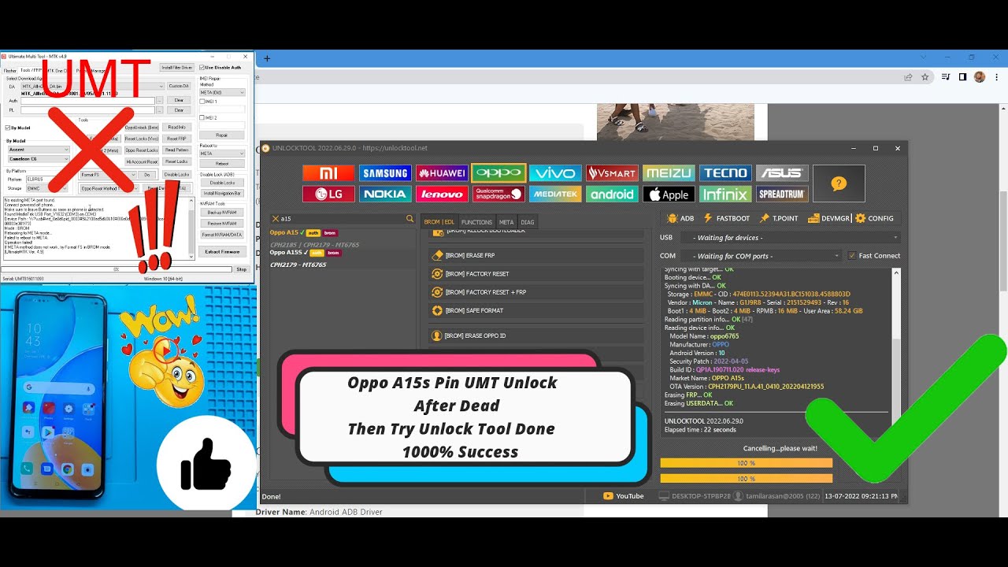Viewport: 1008px width, 567px height.
Task: Open Chrome profile avatar
Action: (x=980, y=77)
